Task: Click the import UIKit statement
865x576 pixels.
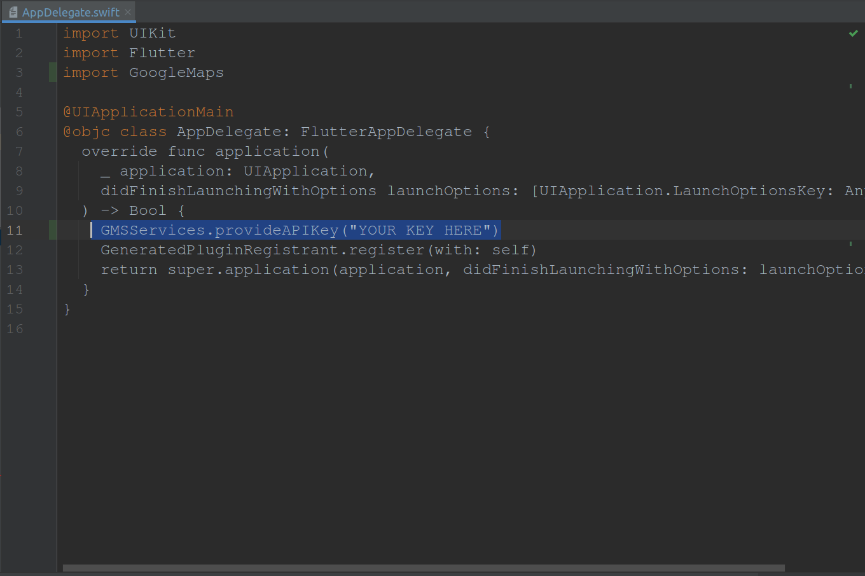Action: point(120,32)
